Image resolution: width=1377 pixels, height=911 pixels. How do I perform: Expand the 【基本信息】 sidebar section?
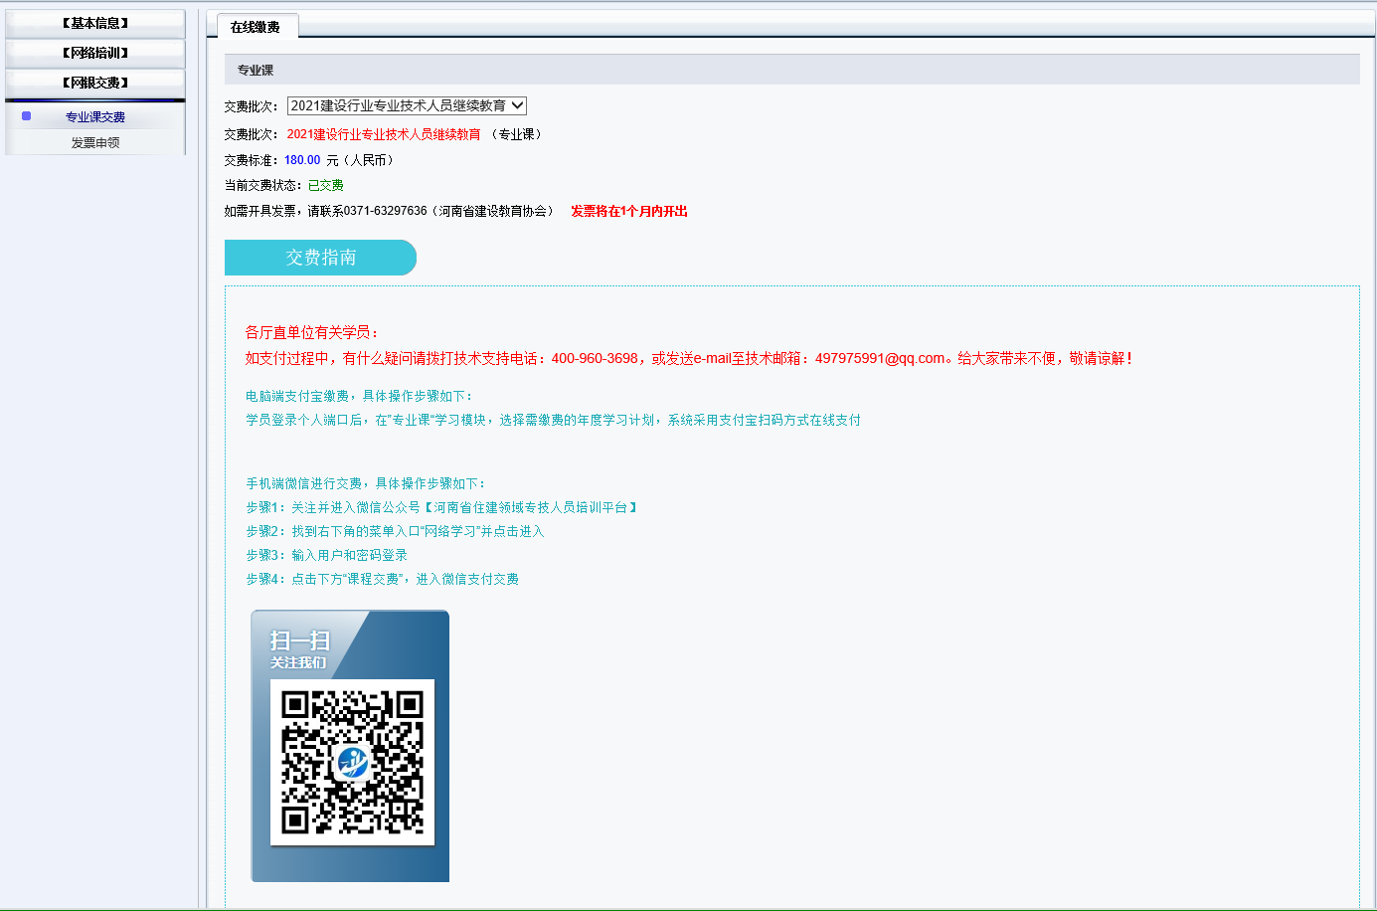click(x=95, y=24)
